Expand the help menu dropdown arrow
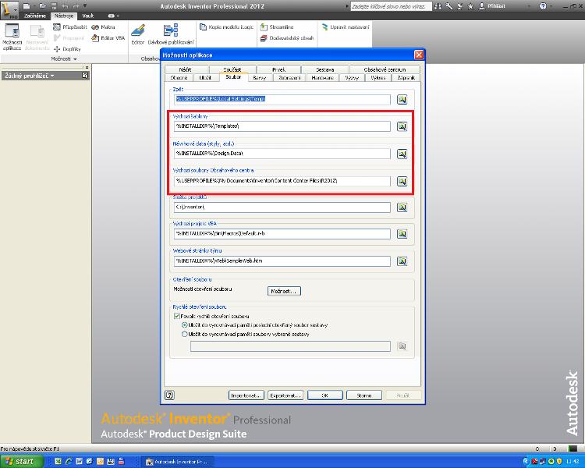The height and width of the screenshot is (468, 585). click(x=551, y=6)
